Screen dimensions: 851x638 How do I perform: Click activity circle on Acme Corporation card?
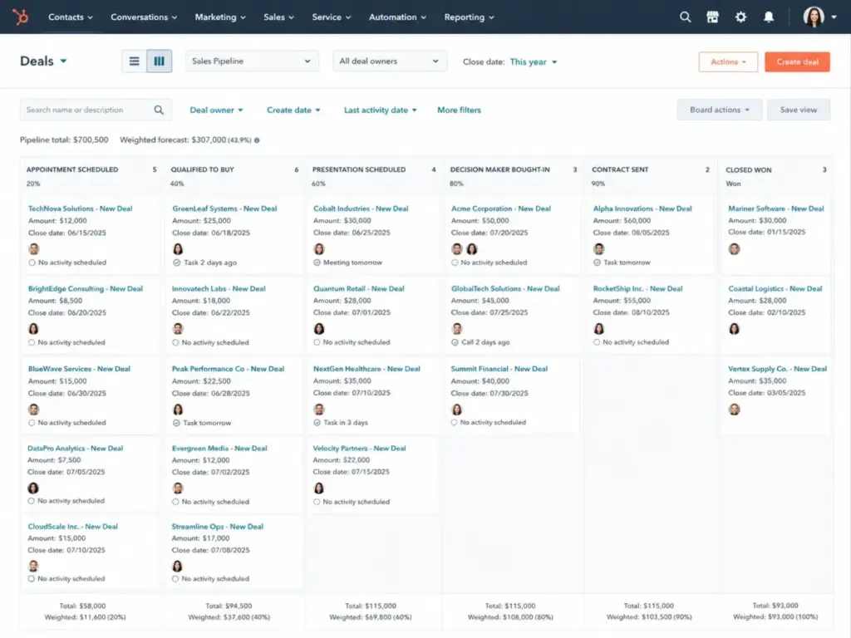455,263
